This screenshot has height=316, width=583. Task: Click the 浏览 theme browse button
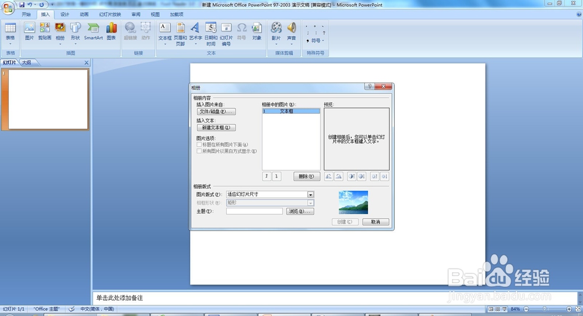pyautogui.click(x=300, y=211)
